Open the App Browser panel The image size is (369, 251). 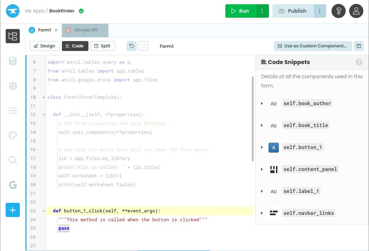point(13,36)
